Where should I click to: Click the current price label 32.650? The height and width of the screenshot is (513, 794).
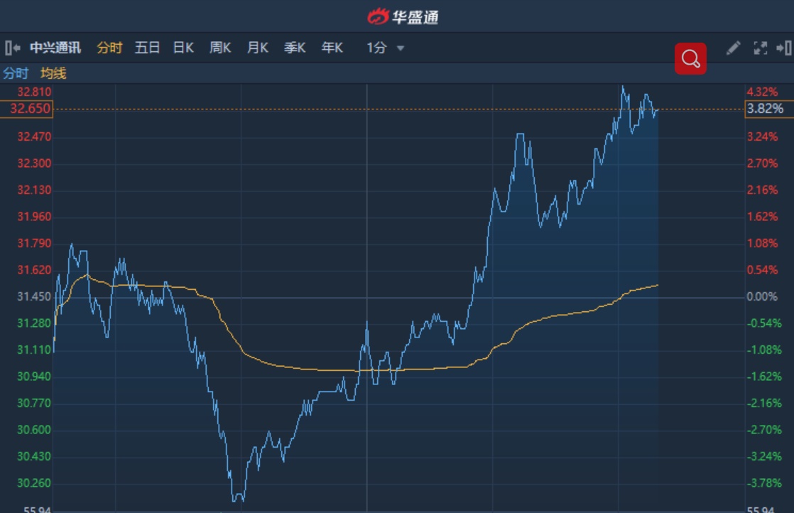pos(26,109)
